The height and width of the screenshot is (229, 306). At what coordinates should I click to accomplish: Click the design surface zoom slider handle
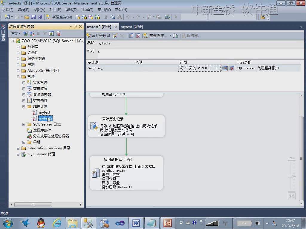(x=291, y=177)
